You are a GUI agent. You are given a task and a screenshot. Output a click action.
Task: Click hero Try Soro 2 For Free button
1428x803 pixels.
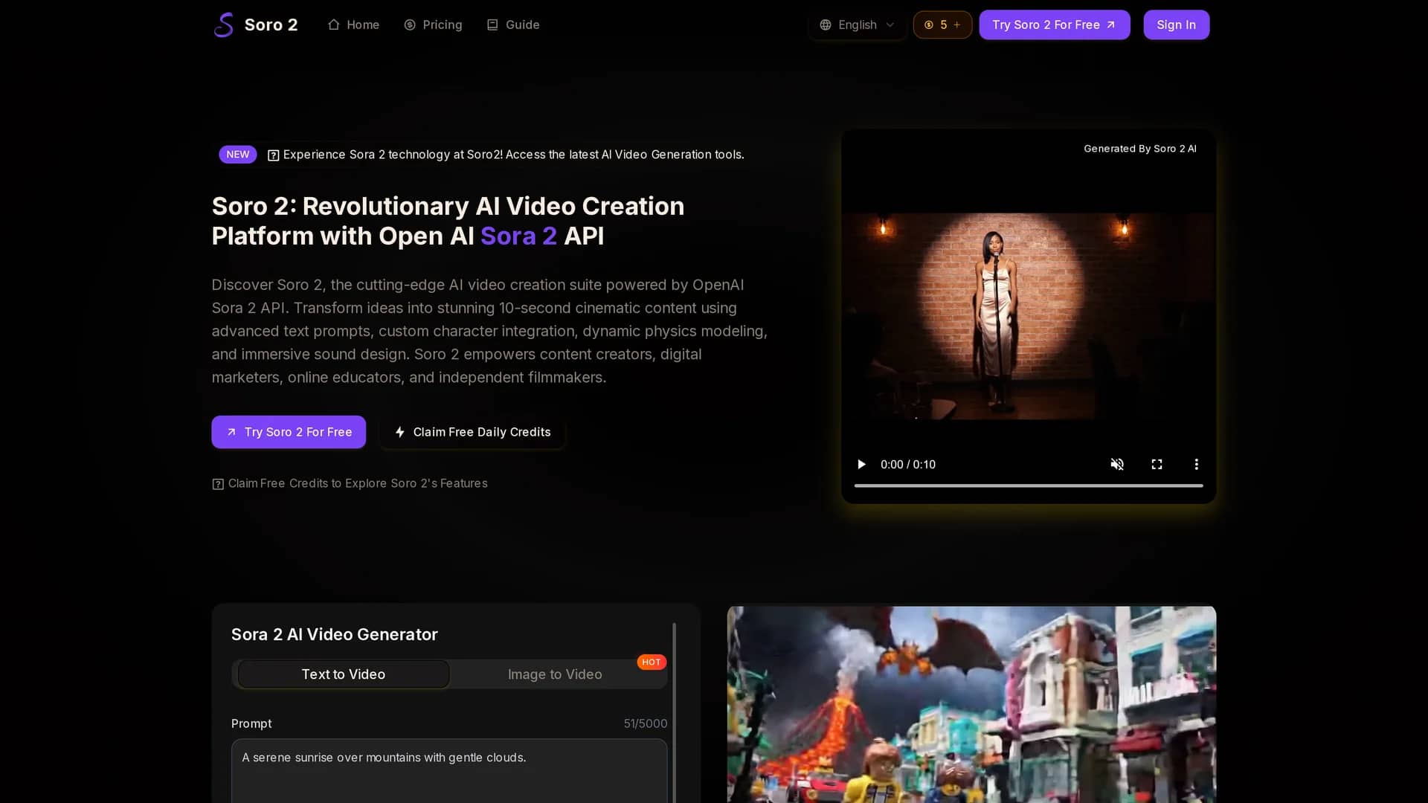(289, 432)
